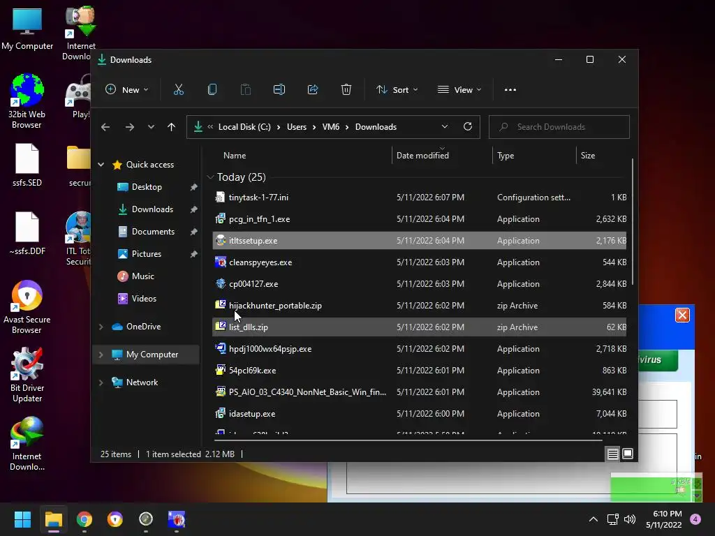This screenshot has height=536, width=715.
Task: Click the Rename icon in toolbar
Action: [279, 90]
